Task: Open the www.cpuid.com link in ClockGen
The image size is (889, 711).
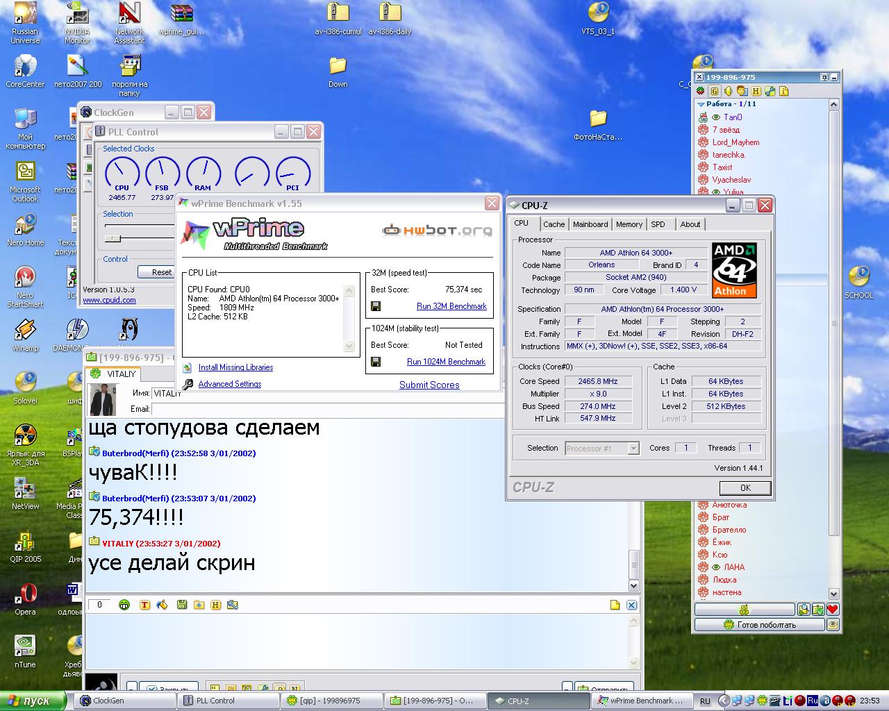Action: (x=109, y=300)
